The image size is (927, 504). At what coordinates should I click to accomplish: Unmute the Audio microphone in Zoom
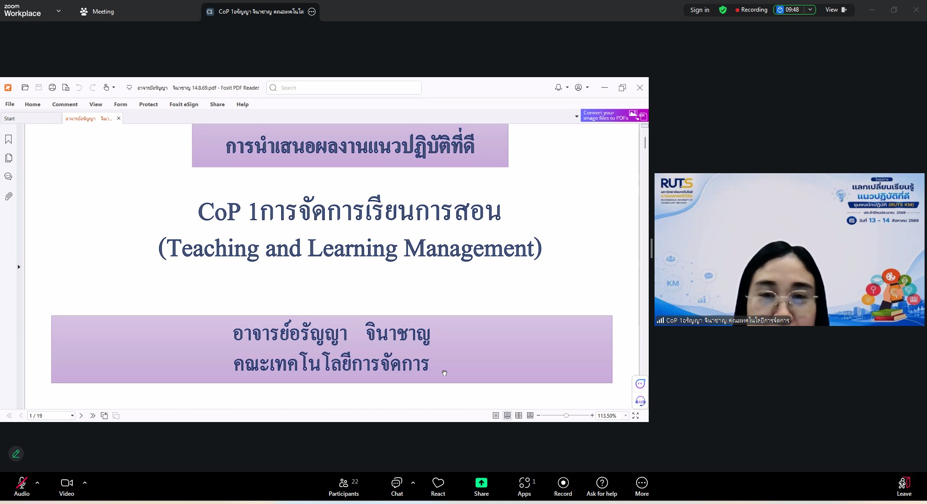(x=22, y=487)
